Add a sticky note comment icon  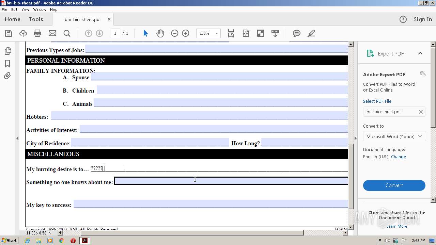297,33
